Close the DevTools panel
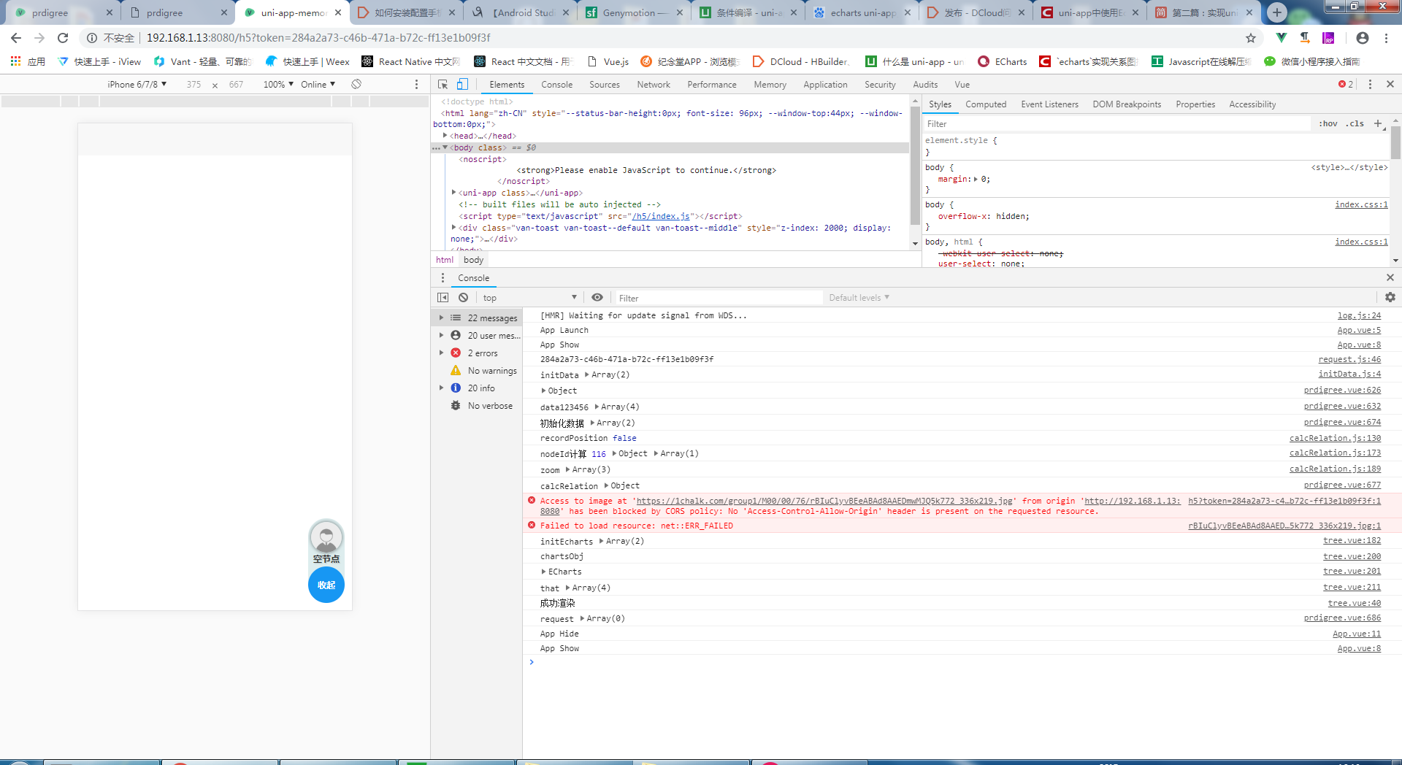This screenshot has width=1402, height=765. (1390, 85)
